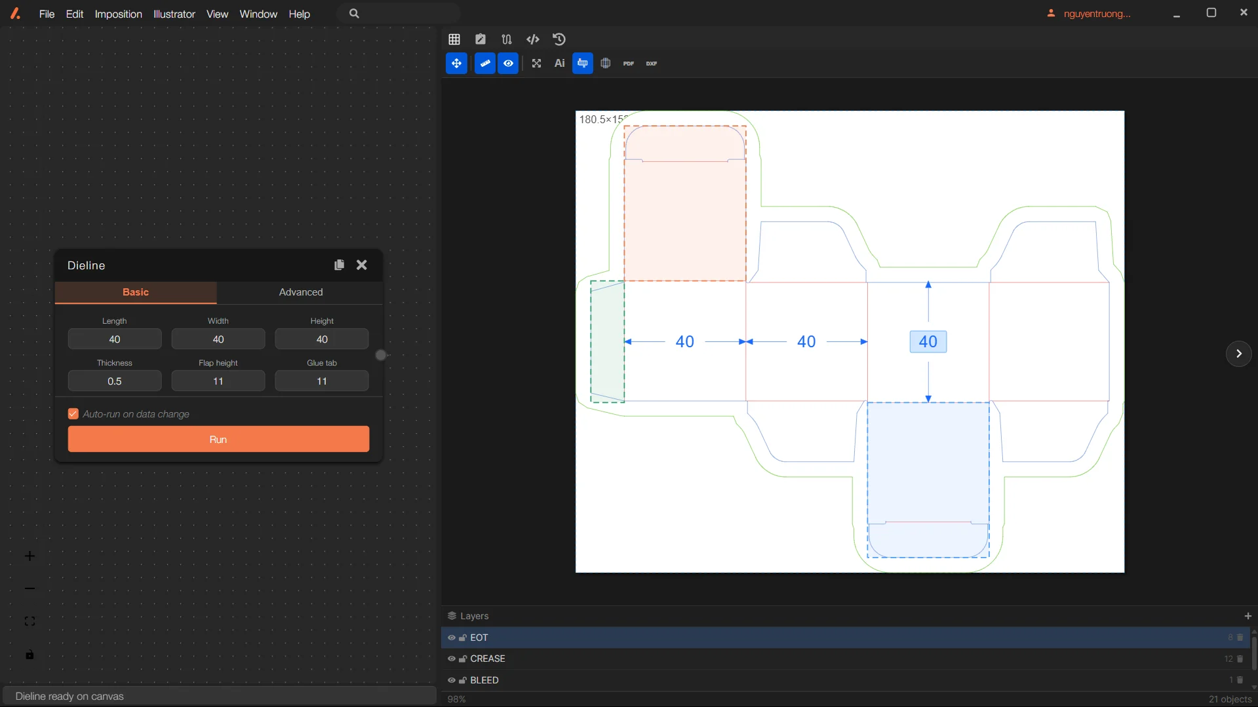
Task: Click the search icon in top bar
Action: point(354,14)
